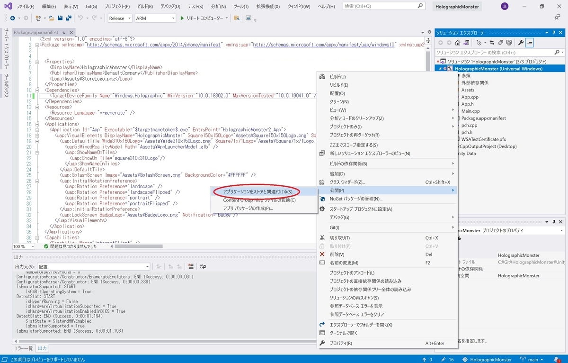Click the Visual Studio logo icon
568x363 pixels.
(x=8, y=6)
